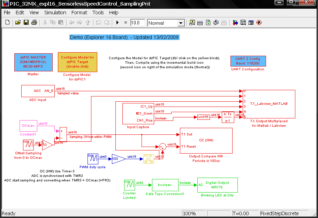Open the Simulation menu
The image size is (318, 218).
(x=55, y=13)
